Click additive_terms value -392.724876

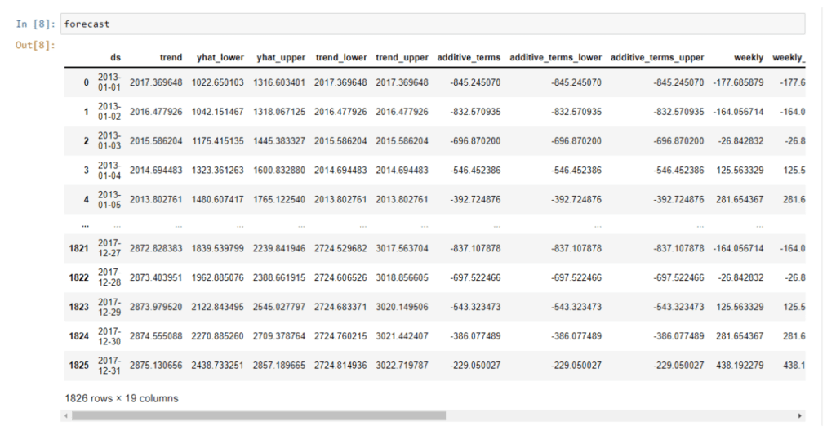[475, 200]
